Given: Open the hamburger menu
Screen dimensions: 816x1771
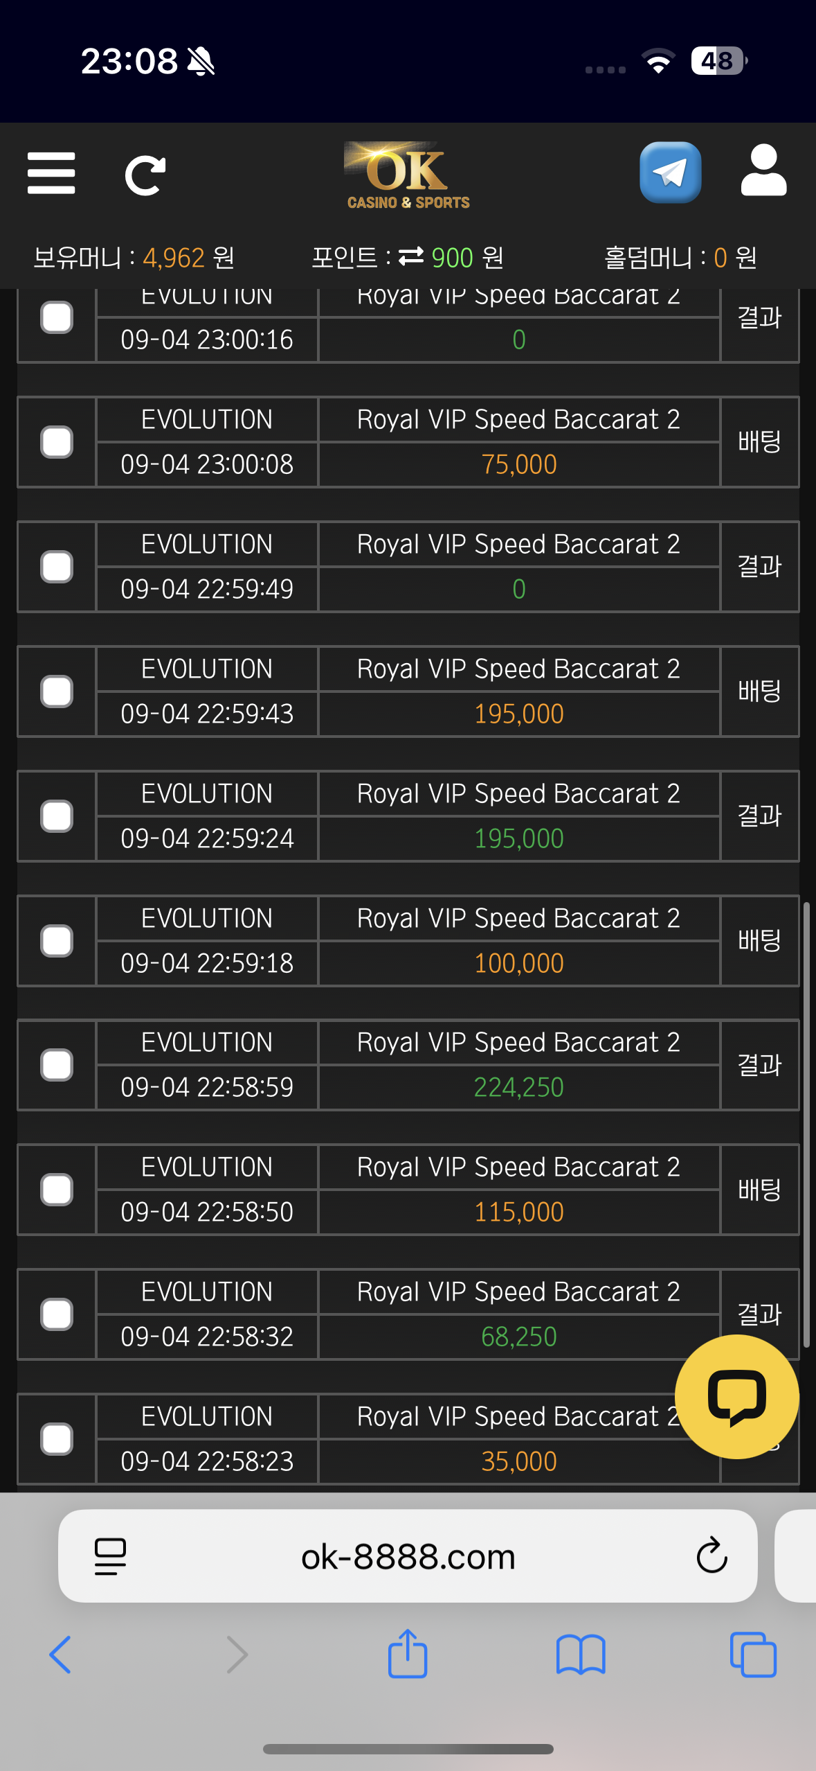Looking at the screenshot, I should coord(51,173).
